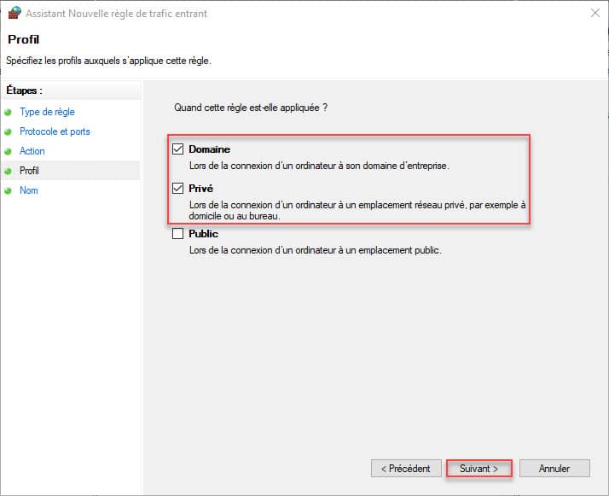Click the Domaine label text
This screenshot has width=609, height=496.
(209, 149)
